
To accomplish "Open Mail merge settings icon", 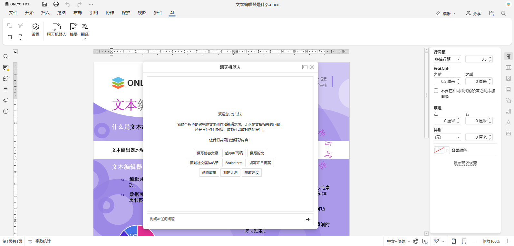I will (x=509, y=133).
